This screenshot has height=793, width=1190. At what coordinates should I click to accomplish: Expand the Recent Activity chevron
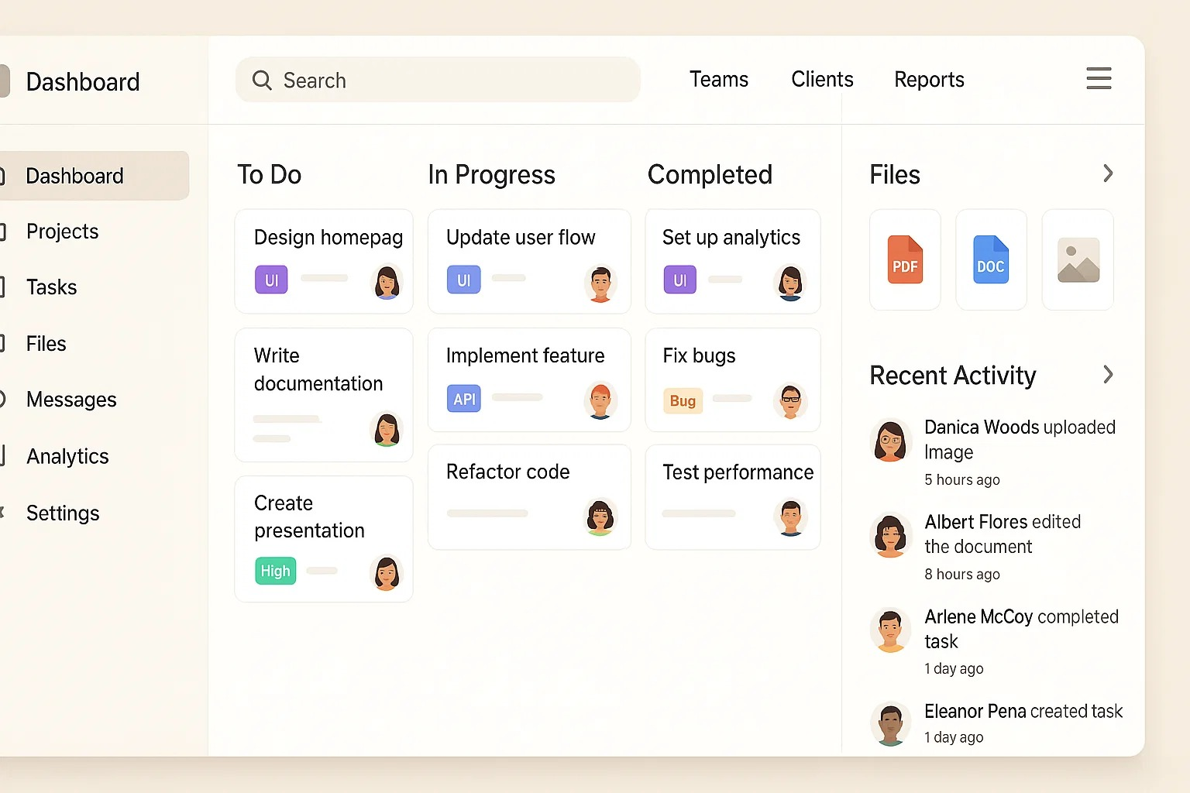(x=1108, y=375)
